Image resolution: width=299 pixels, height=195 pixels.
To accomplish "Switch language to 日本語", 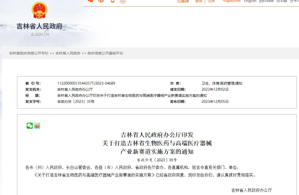I will coord(282,1).
